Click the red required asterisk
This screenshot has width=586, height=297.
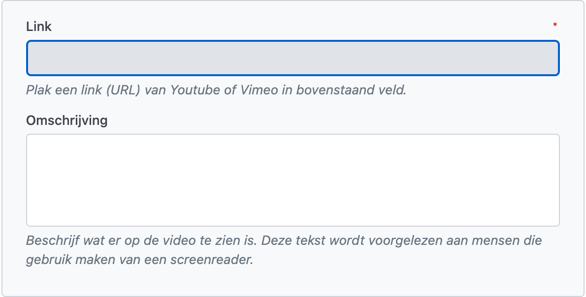tap(555, 25)
